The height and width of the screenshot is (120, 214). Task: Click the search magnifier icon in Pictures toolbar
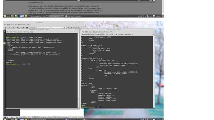[71, 28]
